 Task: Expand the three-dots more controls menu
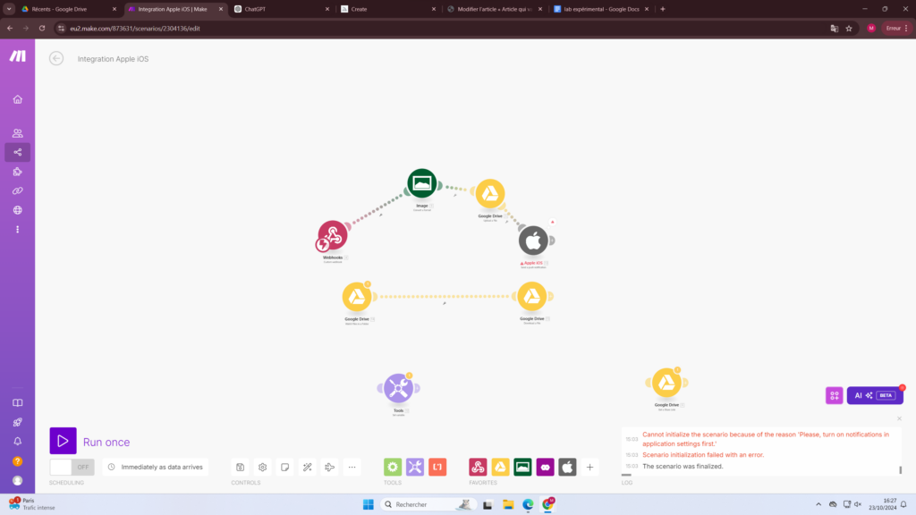tap(352, 467)
